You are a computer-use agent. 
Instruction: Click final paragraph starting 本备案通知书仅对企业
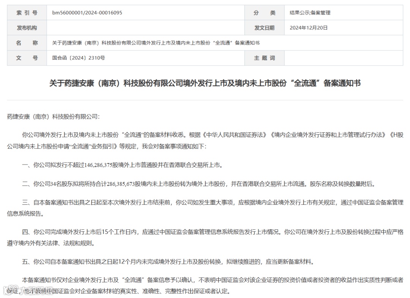point(205,285)
